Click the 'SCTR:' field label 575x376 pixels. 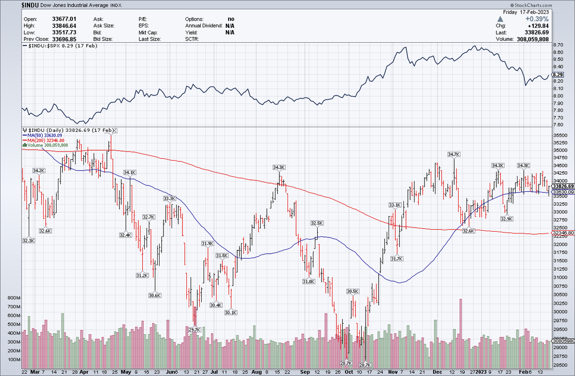coord(193,39)
